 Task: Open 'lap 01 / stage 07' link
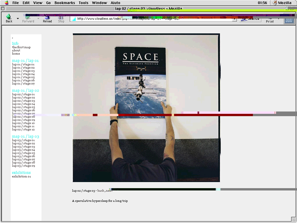point(23,84)
